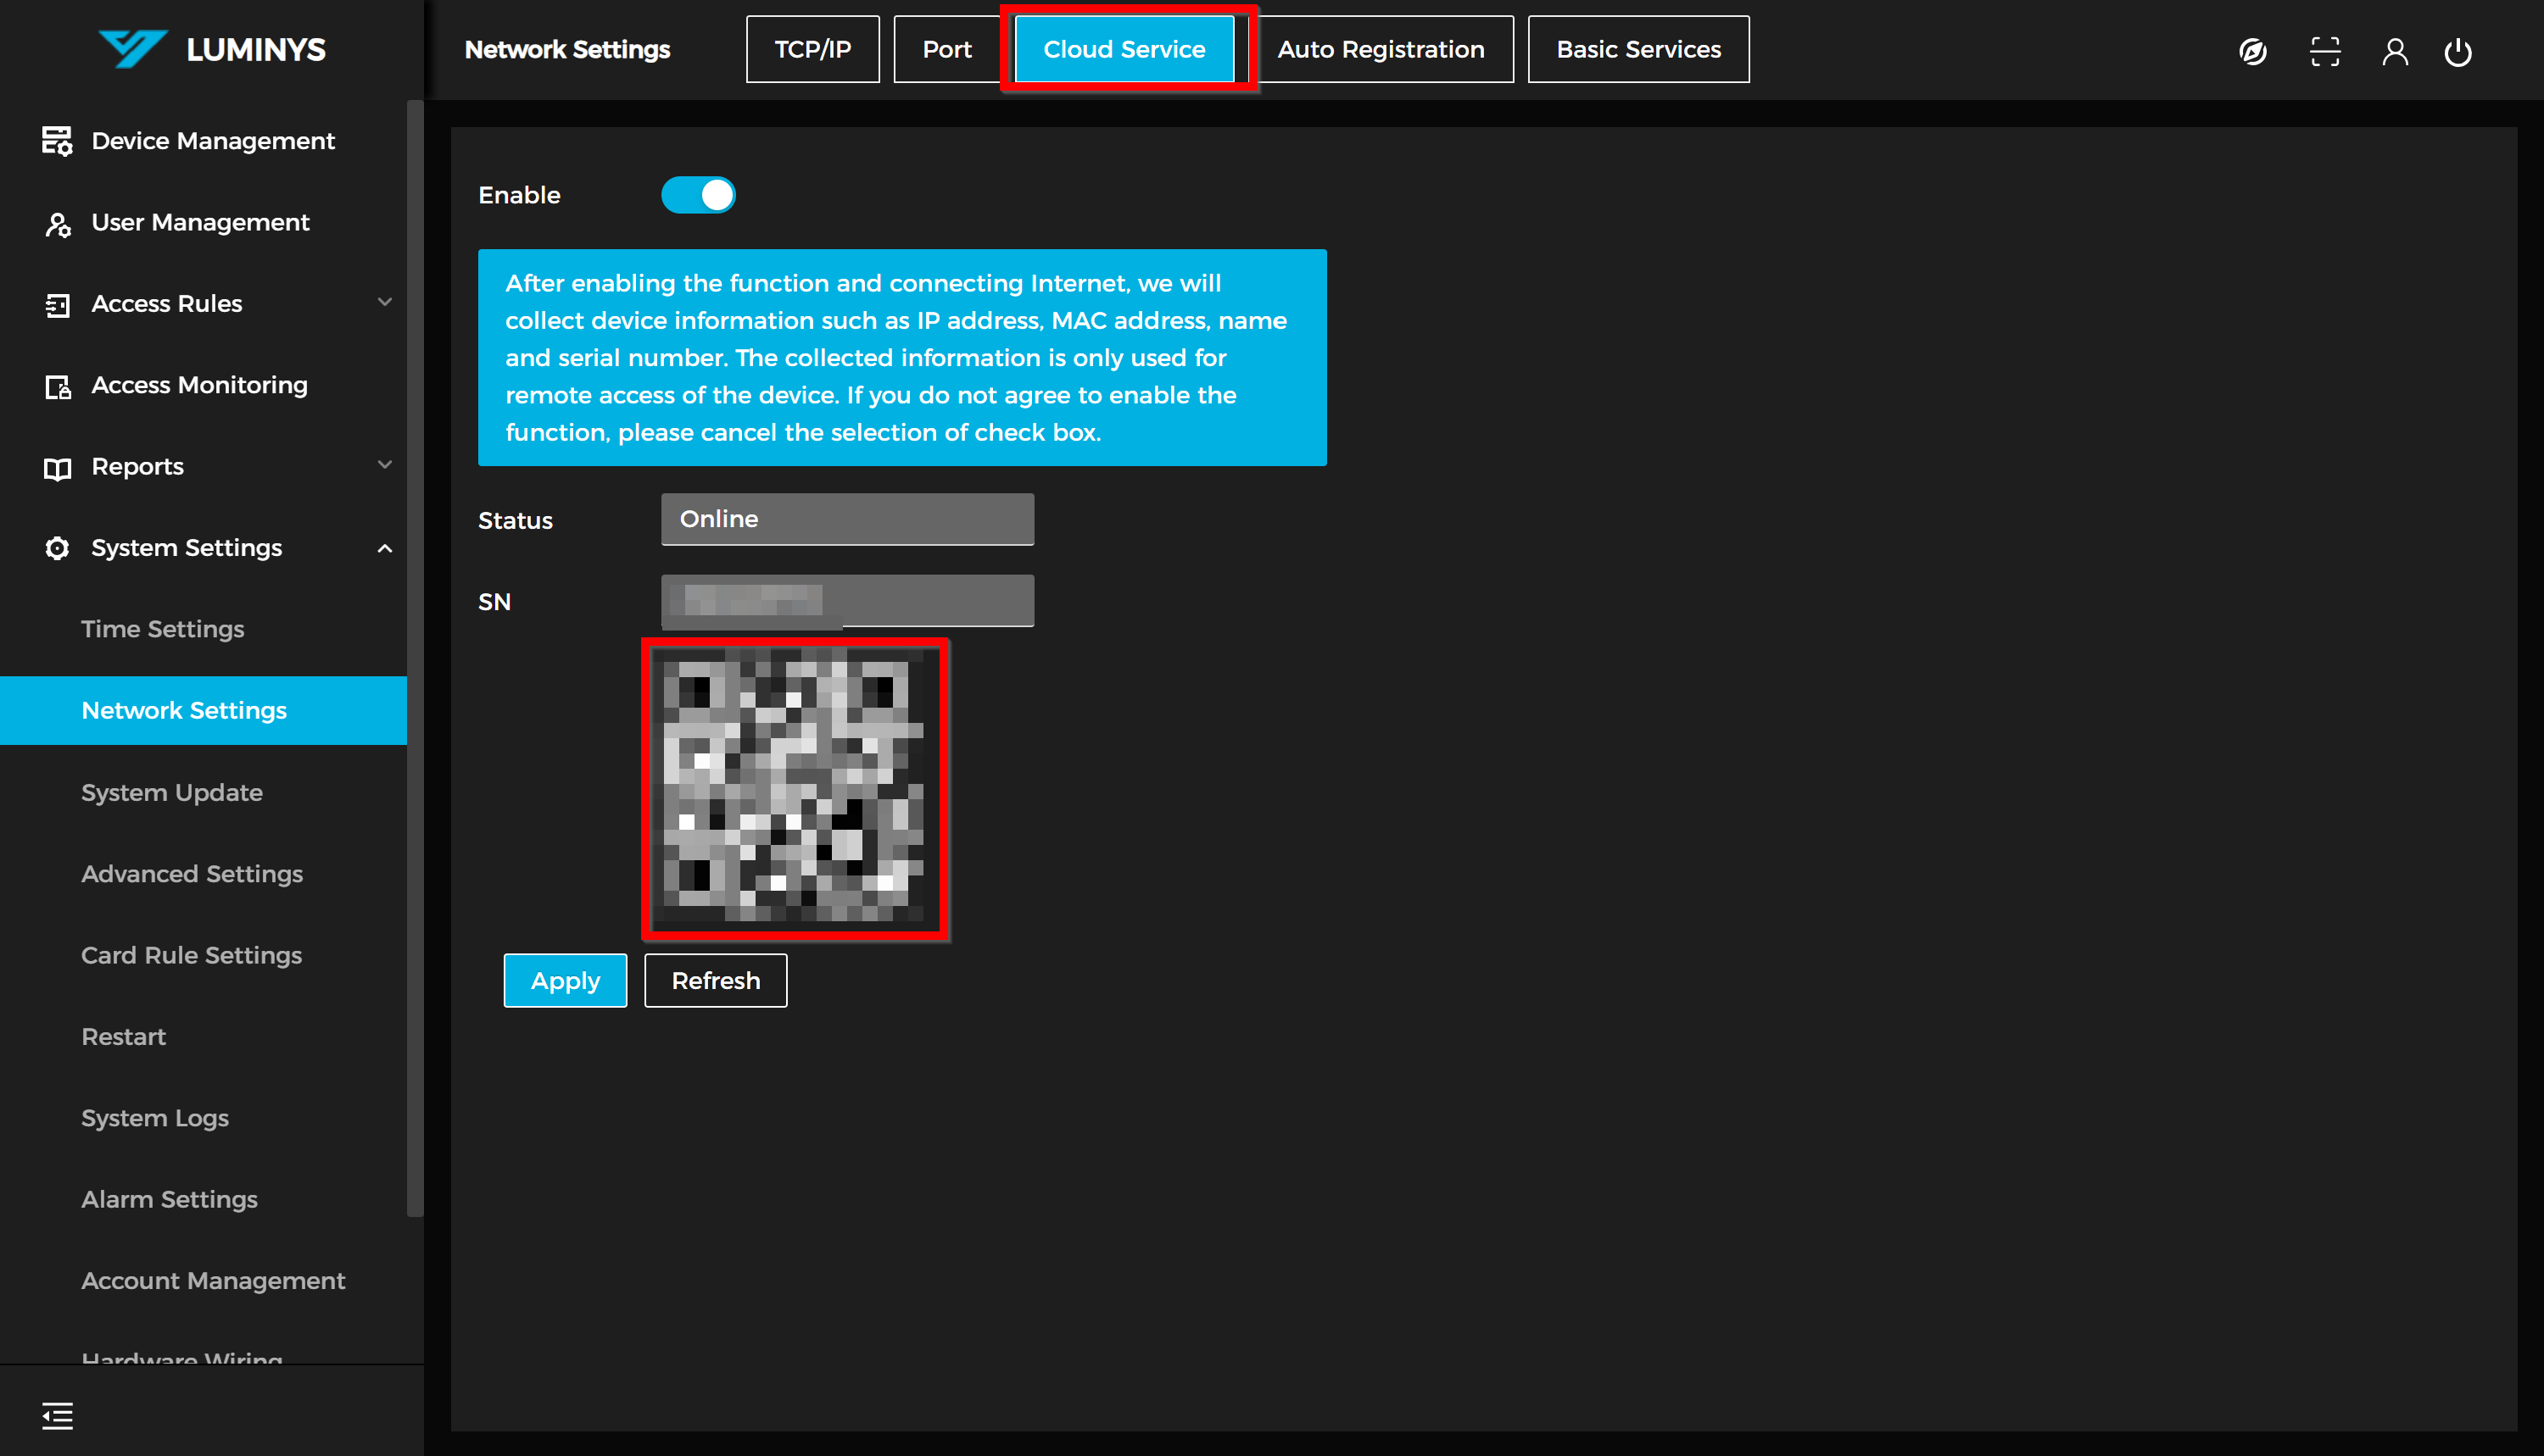The image size is (2544, 1456).
Task: Click the leaf-shaped icon in top bar
Action: pyautogui.click(x=2252, y=51)
